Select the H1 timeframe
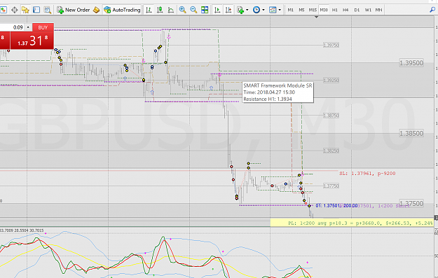The image size is (438, 278). [335, 10]
